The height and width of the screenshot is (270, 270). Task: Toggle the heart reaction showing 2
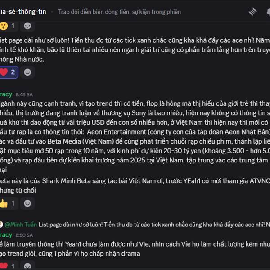point(8,72)
